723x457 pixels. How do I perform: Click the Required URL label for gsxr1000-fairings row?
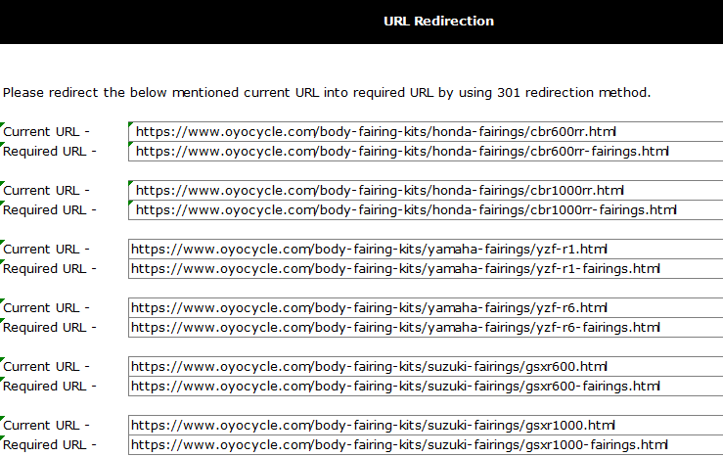click(49, 444)
